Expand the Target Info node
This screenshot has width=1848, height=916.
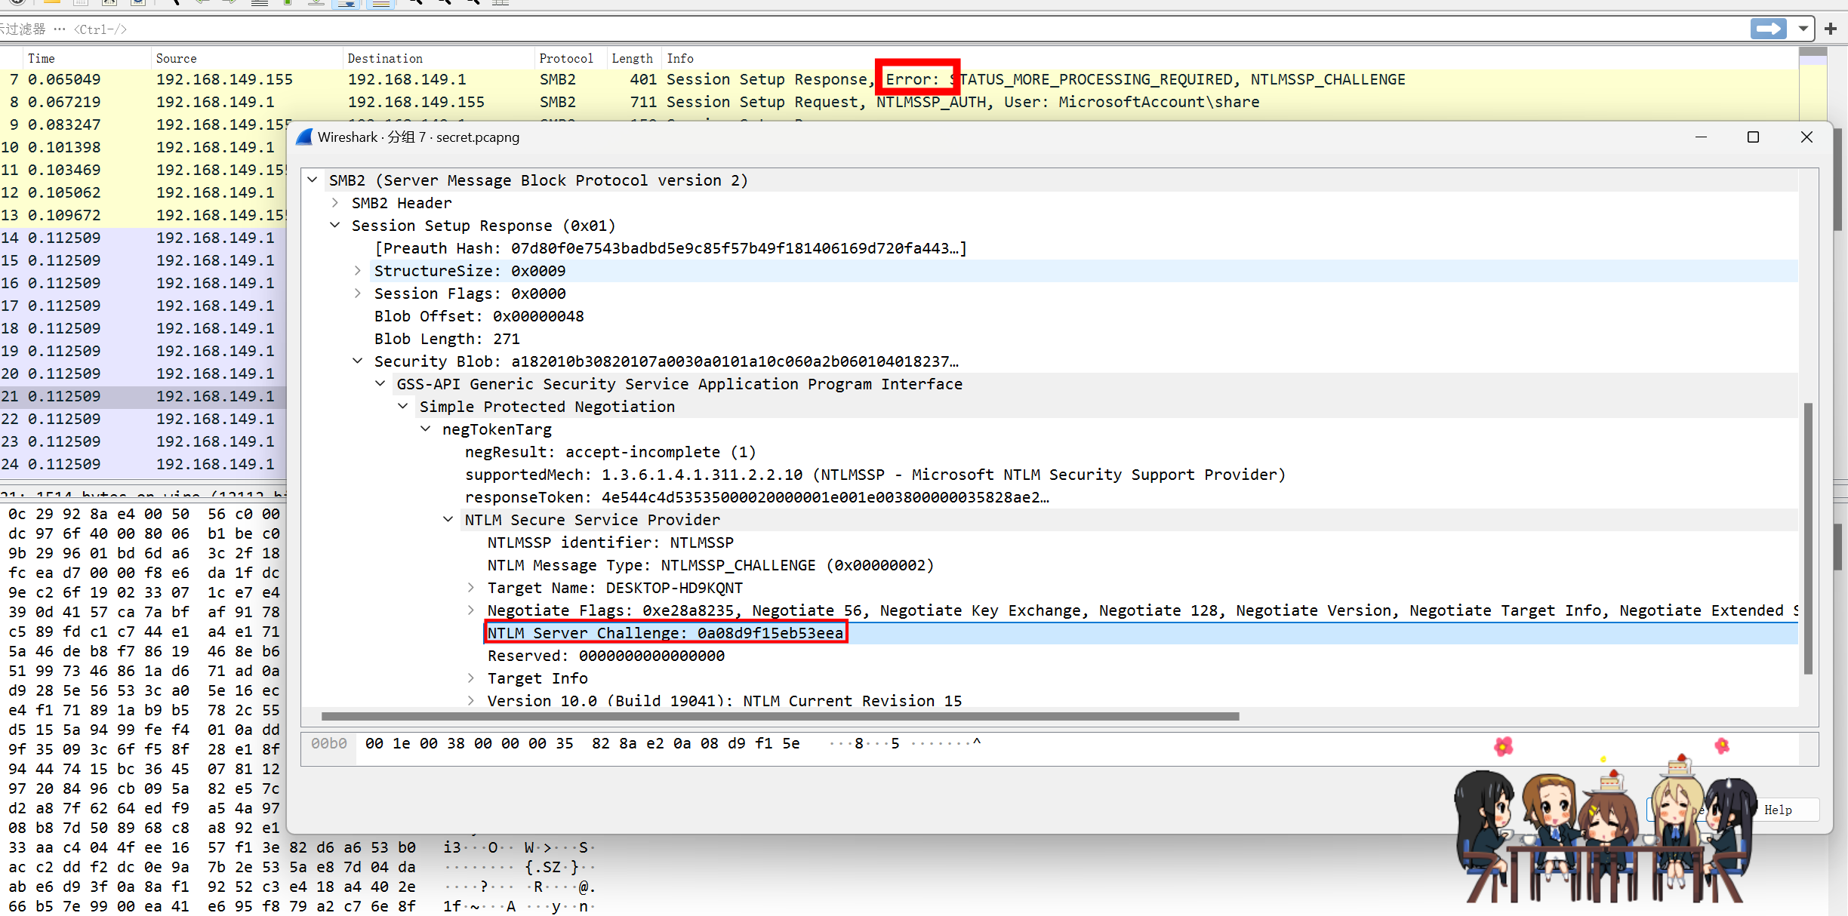click(x=471, y=678)
